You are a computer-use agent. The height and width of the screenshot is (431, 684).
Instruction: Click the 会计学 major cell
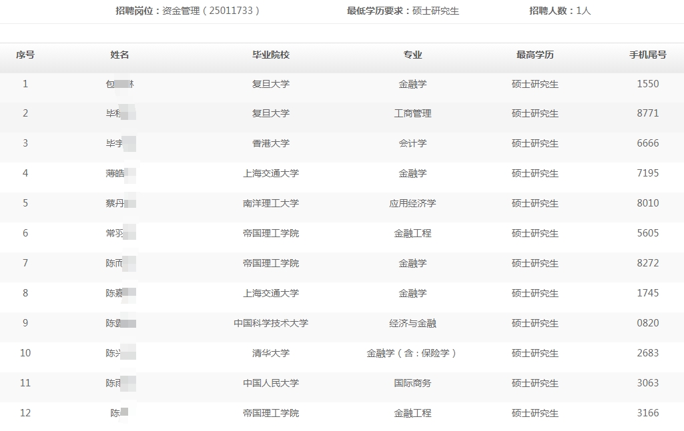point(412,143)
